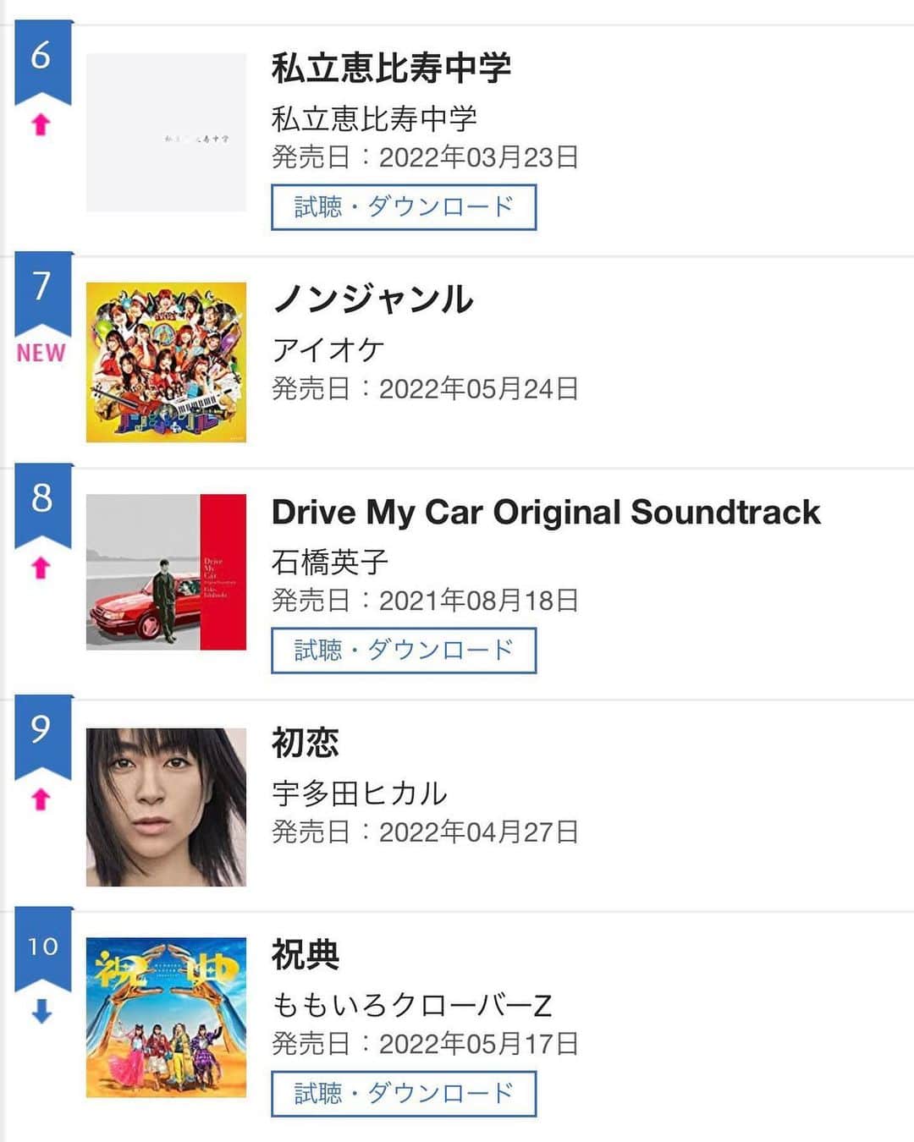Click the pink up arrow under rank 9

click(x=41, y=799)
